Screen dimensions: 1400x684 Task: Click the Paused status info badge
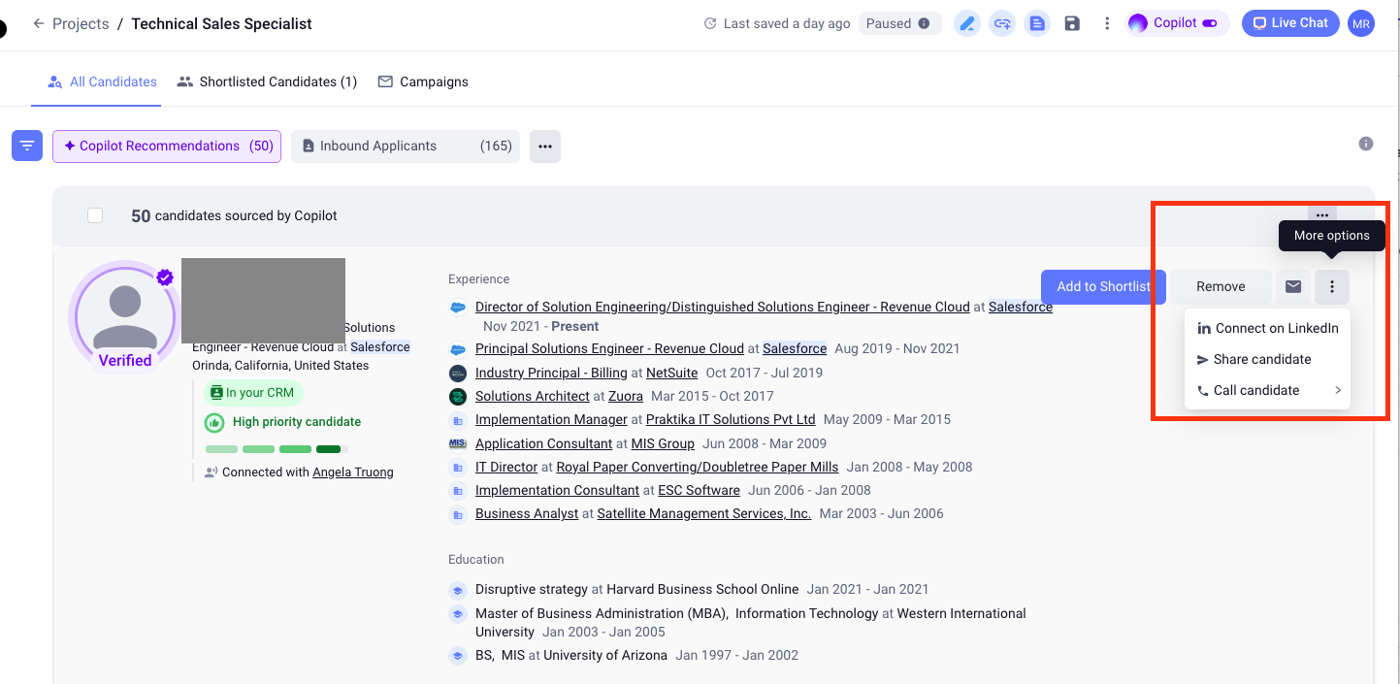899,23
